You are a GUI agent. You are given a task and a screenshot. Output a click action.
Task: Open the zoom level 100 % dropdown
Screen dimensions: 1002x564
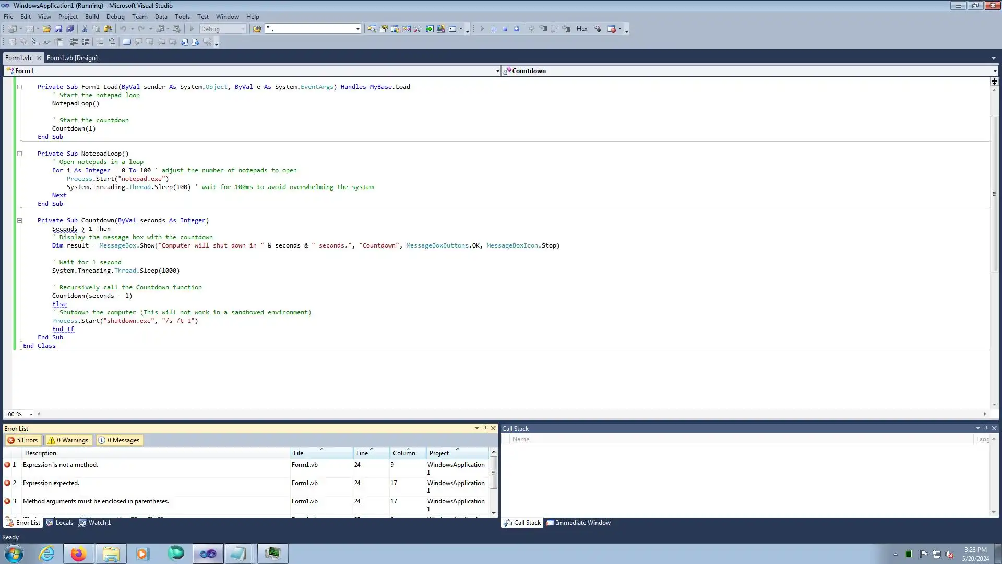[x=31, y=414]
